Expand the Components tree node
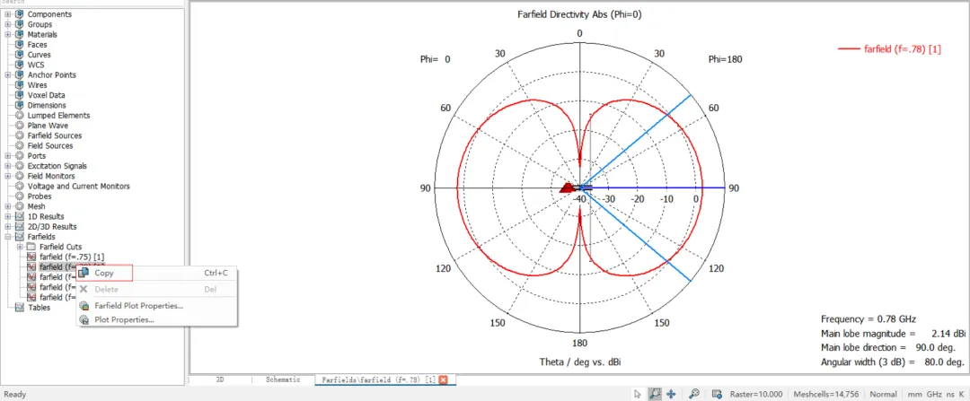 7,14
